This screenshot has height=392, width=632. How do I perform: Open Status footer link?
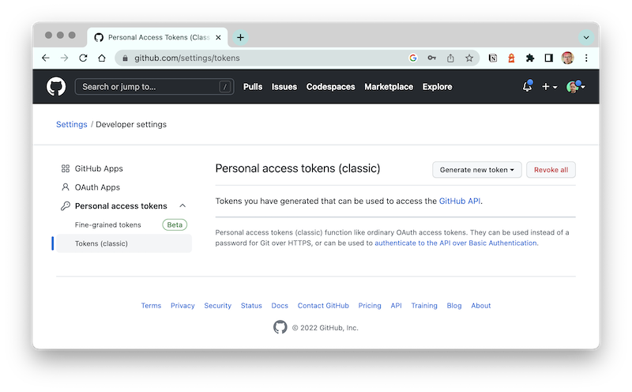[x=251, y=305]
